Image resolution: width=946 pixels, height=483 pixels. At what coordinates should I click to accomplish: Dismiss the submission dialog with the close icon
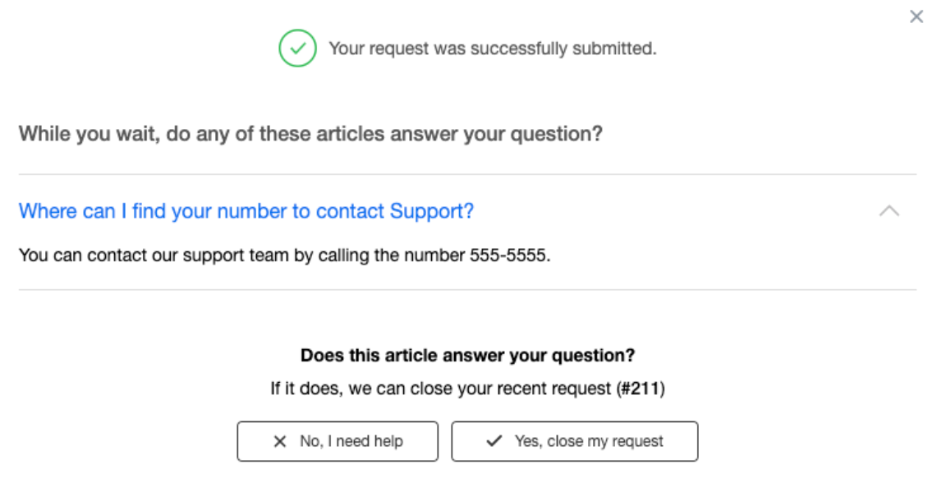pyautogui.click(x=916, y=16)
